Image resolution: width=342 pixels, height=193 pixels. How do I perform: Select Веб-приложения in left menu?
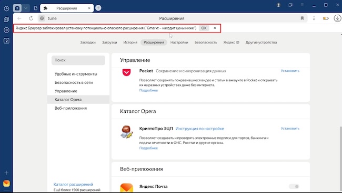tap(71, 108)
